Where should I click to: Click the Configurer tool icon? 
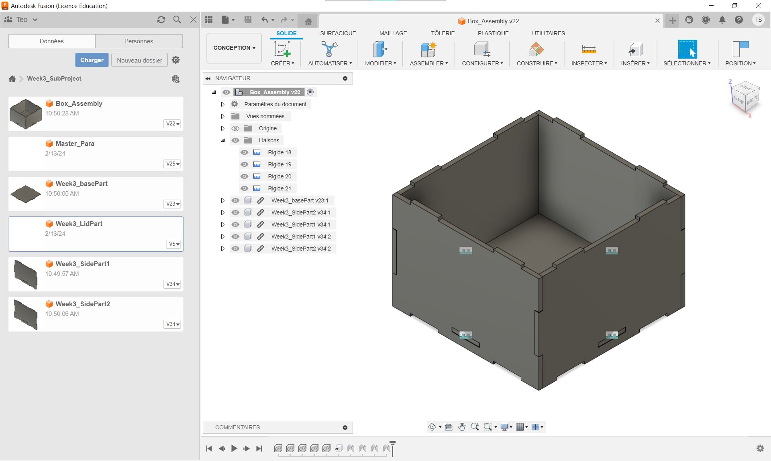(x=482, y=49)
